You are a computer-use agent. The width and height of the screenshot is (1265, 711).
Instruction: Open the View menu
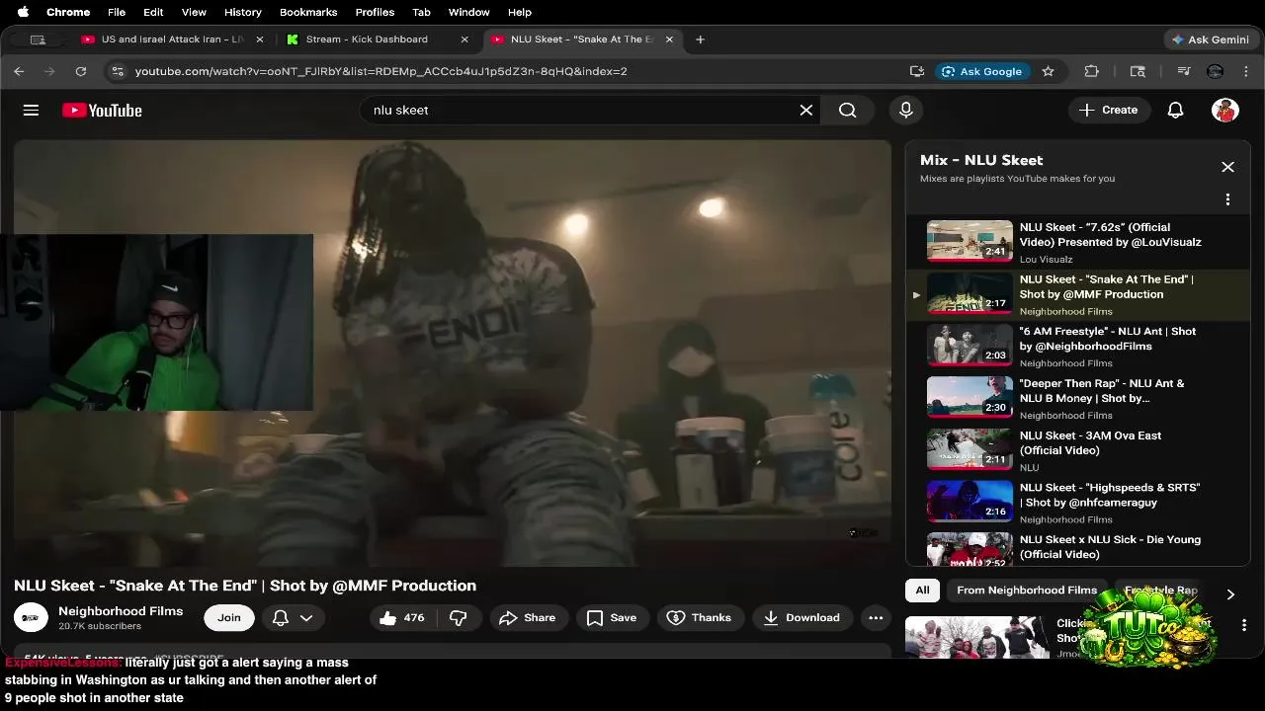click(x=194, y=12)
